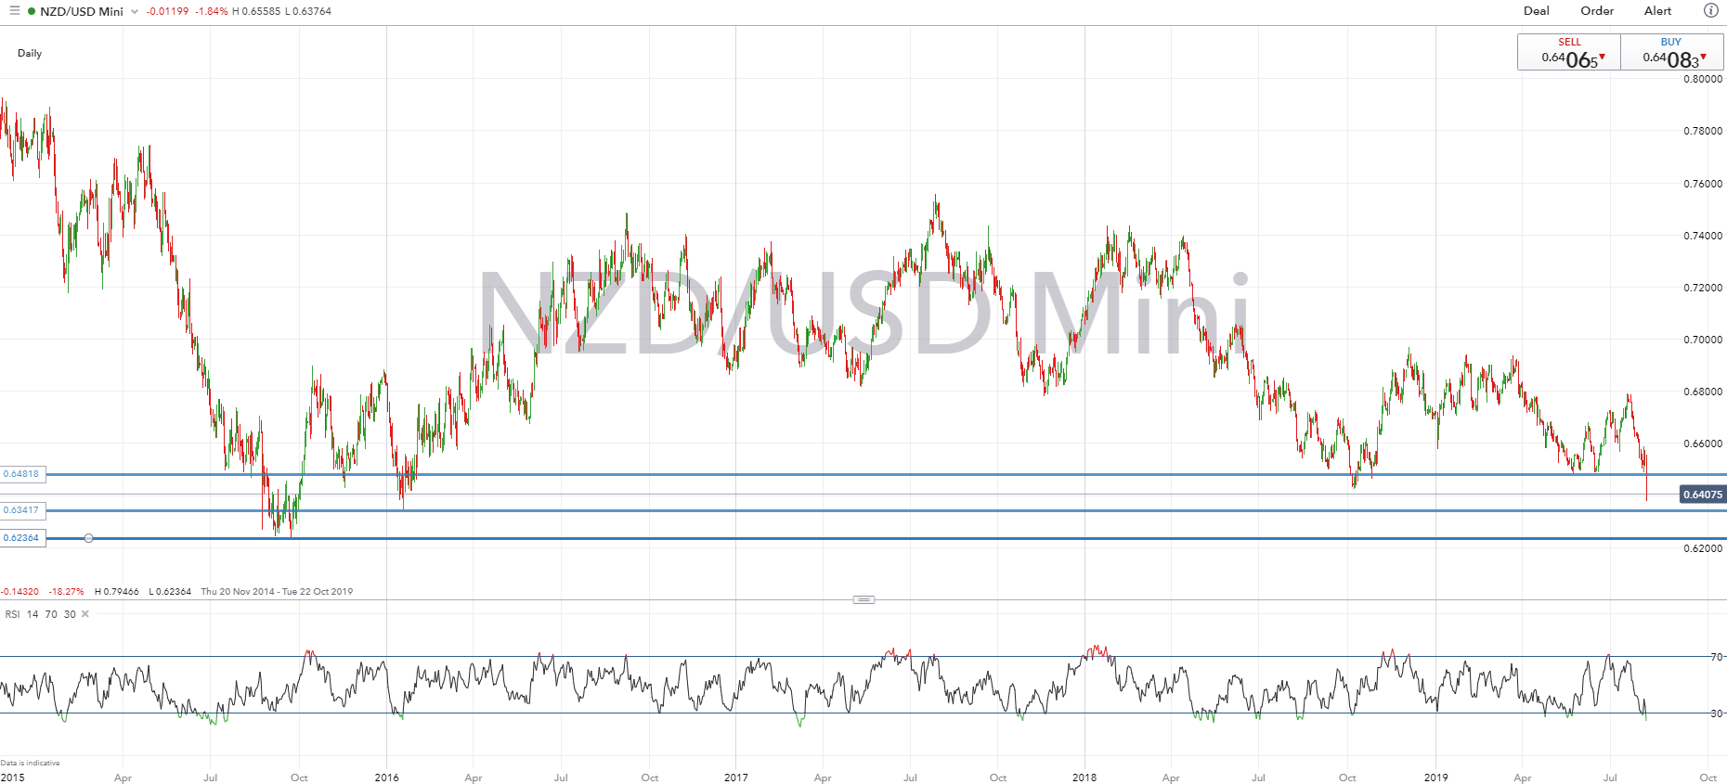The image size is (1727, 784).
Task: Click the 2017 time axis label
Action: click(x=735, y=778)
